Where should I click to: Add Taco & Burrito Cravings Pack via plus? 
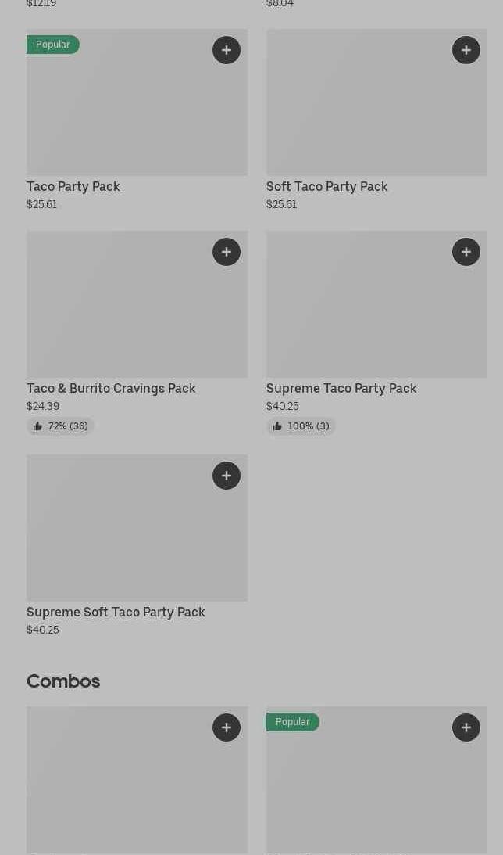[227, 252]
